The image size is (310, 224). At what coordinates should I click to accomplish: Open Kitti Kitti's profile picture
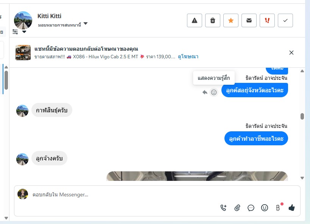23,20
